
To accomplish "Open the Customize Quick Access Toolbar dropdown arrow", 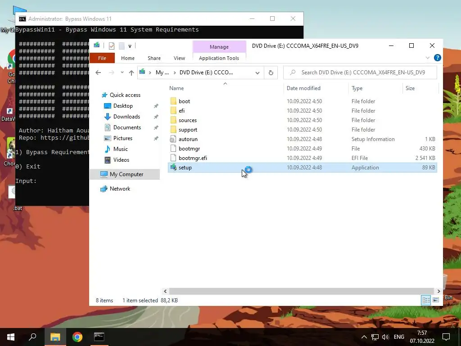I will coord(130,46).
